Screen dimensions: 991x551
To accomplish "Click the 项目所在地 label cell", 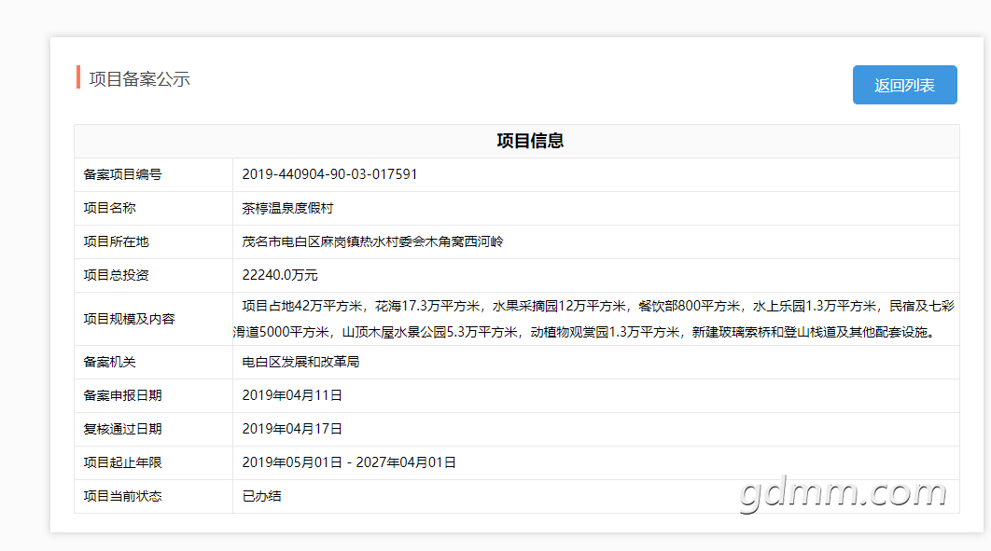I will coord(154,241).
